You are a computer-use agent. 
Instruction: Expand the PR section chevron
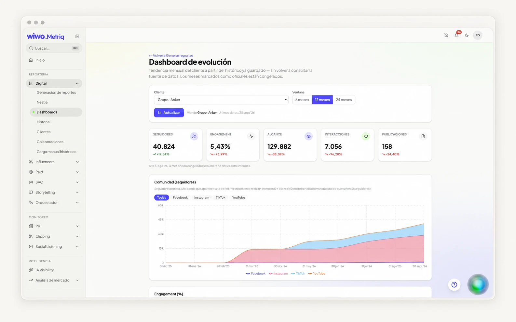(x=77, y=226)
